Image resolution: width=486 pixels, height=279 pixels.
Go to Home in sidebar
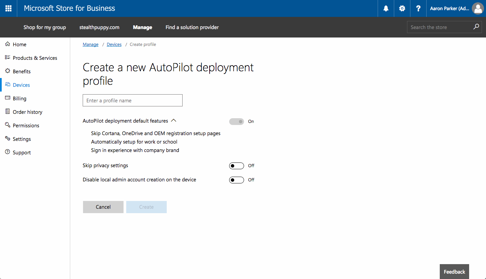tap(20, 44)
